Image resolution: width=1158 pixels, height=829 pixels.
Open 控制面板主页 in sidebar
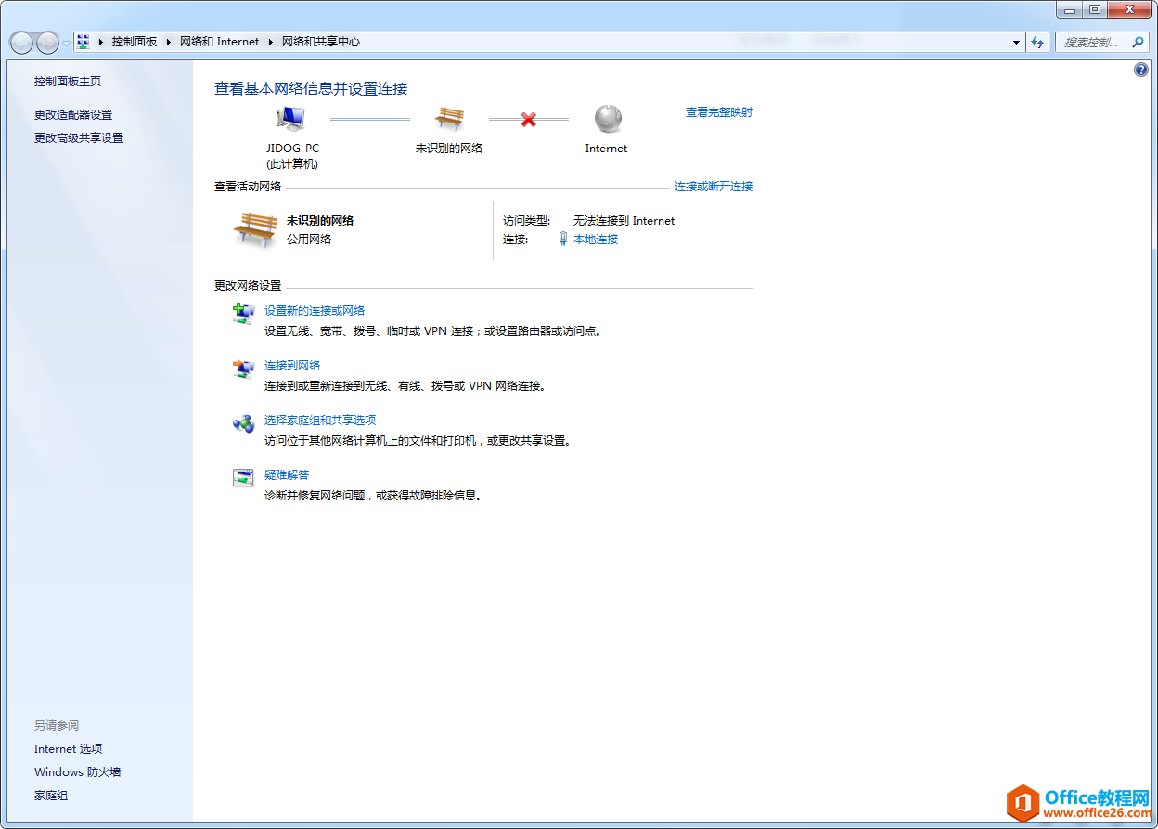pos(68,82)
